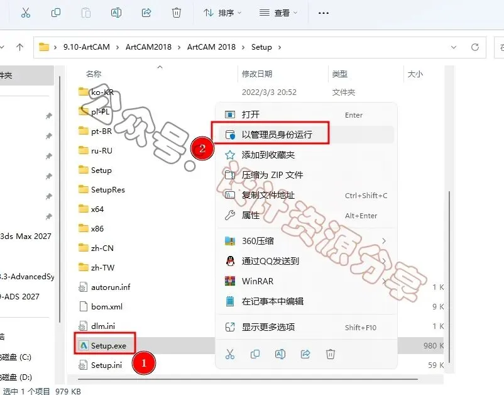Click the Rename icon in top toolbar
504x395 pixels.
click(116, 13)
